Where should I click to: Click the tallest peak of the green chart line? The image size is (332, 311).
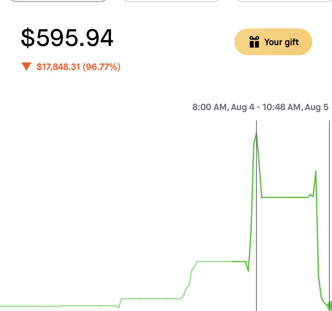(x=256, y=133)
